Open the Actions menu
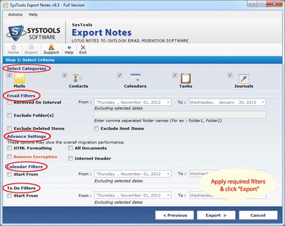 15,15
